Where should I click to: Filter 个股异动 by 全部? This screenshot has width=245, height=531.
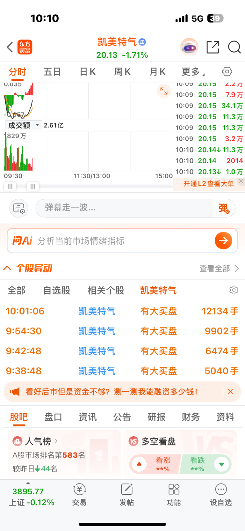[x=17, y=291]
